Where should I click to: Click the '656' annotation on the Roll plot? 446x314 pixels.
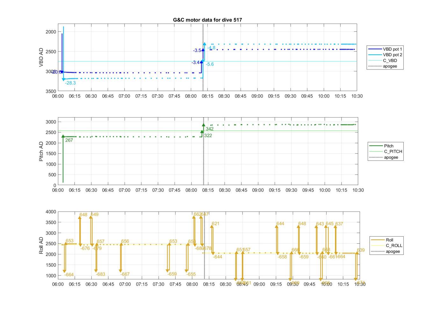tap(125, 241)
